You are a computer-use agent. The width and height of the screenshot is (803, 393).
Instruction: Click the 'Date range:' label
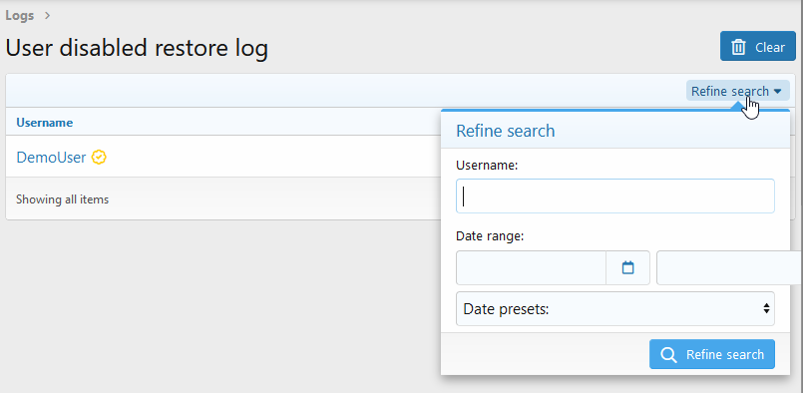coord(490,236)
